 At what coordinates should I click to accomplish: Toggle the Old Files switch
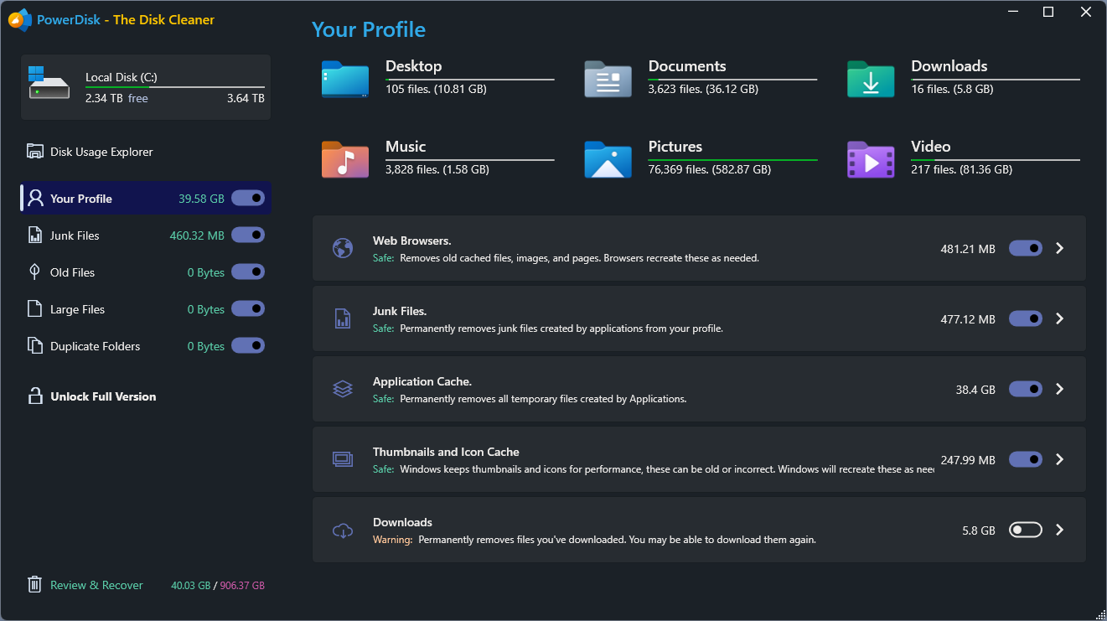pyautogui.click(x=248, y=272)
